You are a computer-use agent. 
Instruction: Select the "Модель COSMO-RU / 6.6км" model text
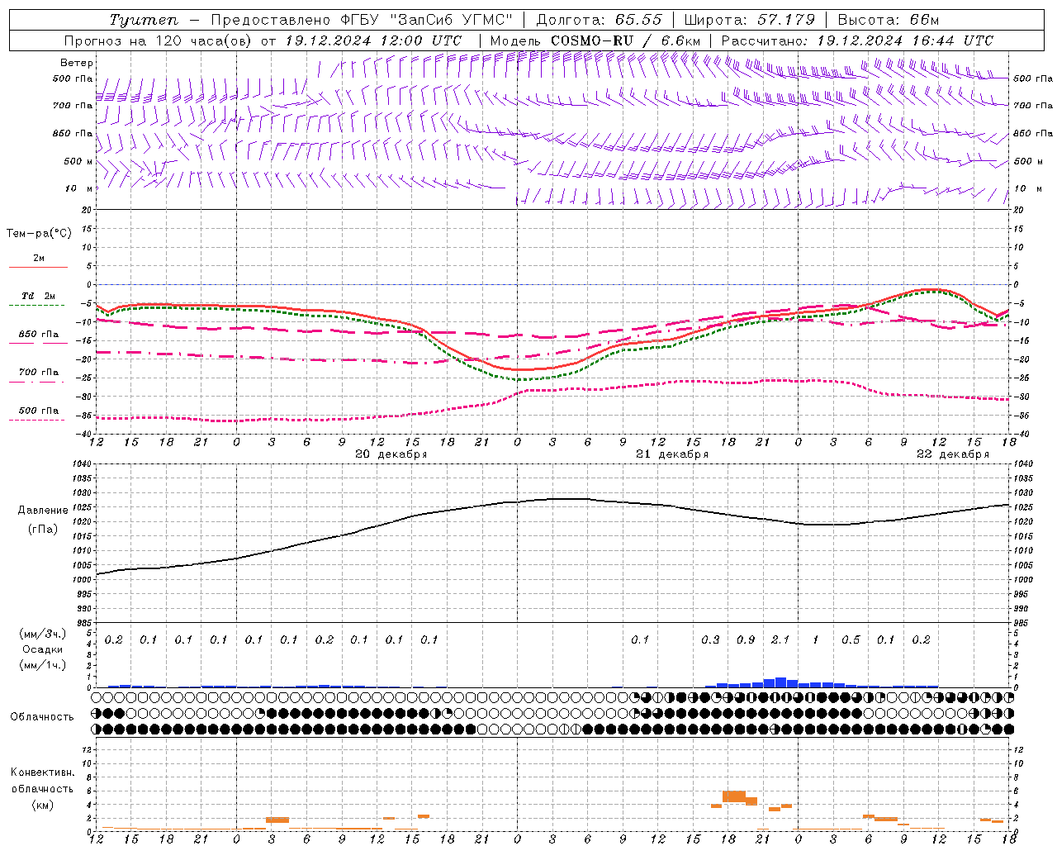595,40
